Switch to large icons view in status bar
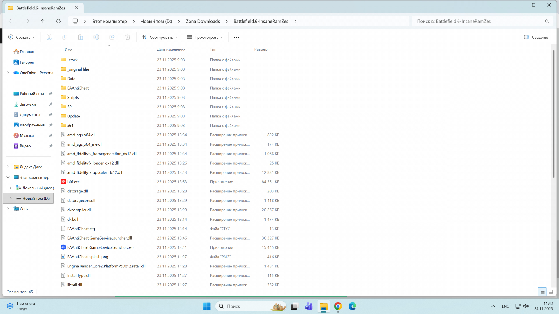Image resolution: width=559 pixels, height=314 pixels. click(551, 292)
